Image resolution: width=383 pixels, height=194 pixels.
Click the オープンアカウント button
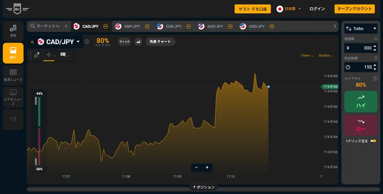click(354, 9)
